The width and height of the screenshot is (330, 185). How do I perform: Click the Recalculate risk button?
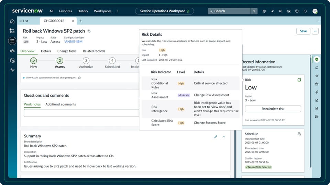273,109
